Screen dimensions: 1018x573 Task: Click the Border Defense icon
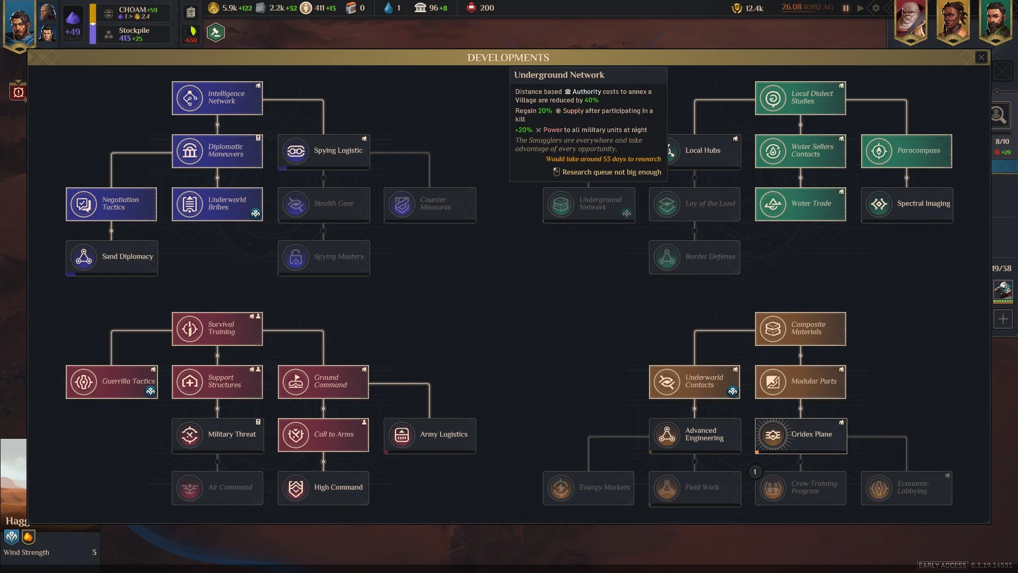coord(667,257)
